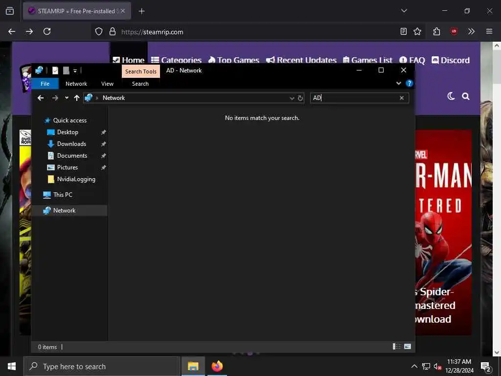Select Quick access in navigation pane

[69, 120]
